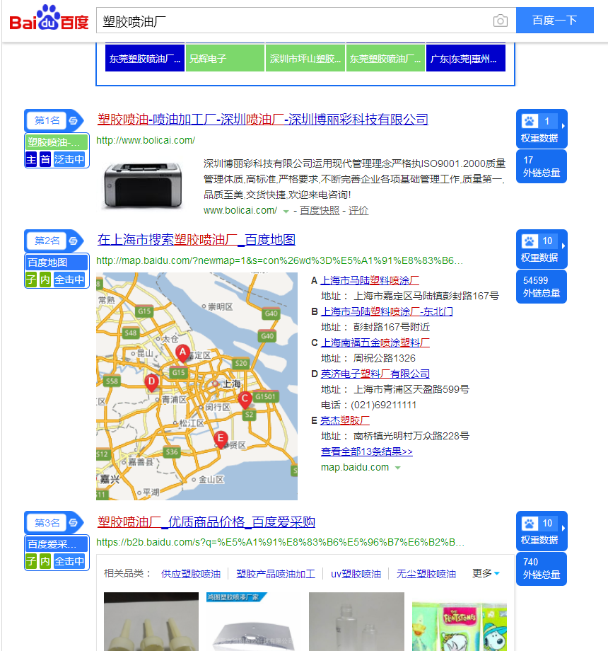Open 英济电子塑料厂有限公司 link
The height and width of the screenshot is (651, 608).
pyautogui.click(x=375, y=374)
